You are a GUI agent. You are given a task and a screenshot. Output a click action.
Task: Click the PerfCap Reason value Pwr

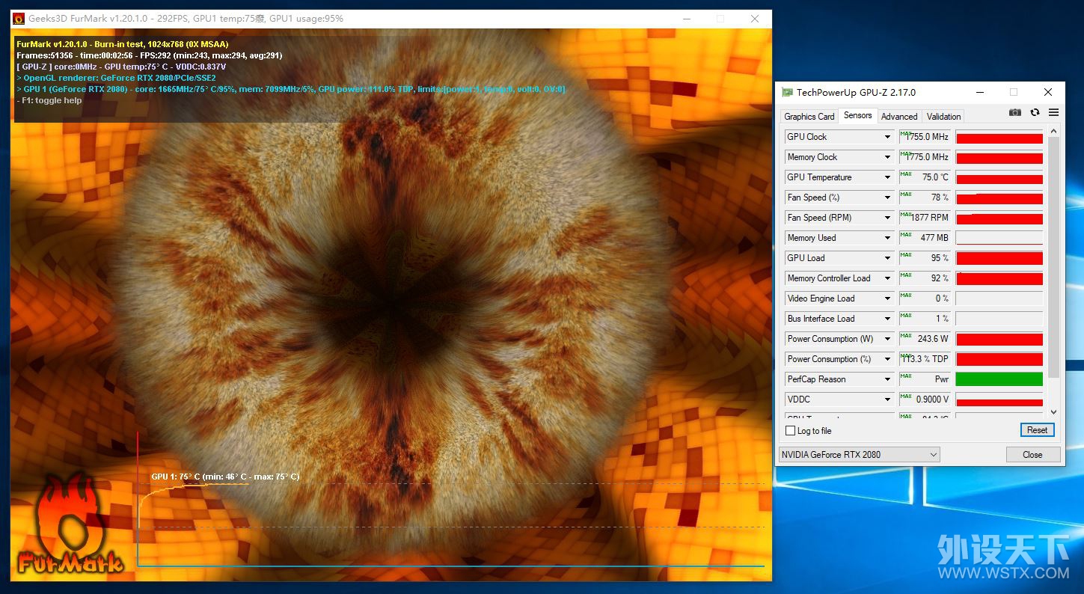(925, 379)
